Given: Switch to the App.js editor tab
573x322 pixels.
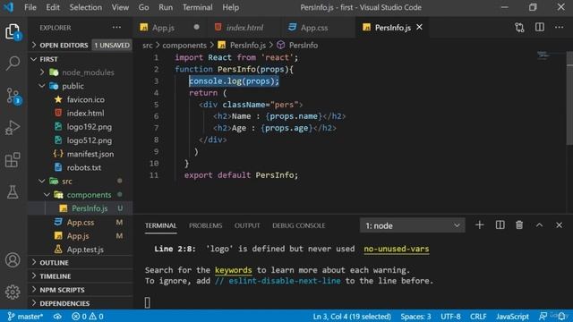Looking at the screenshot, I should [x=170, y=28].
